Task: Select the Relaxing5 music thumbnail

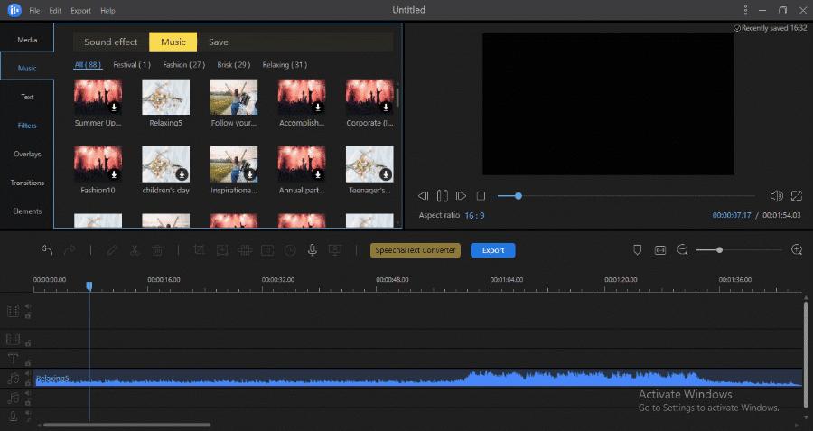Action: tap(165, 97)
